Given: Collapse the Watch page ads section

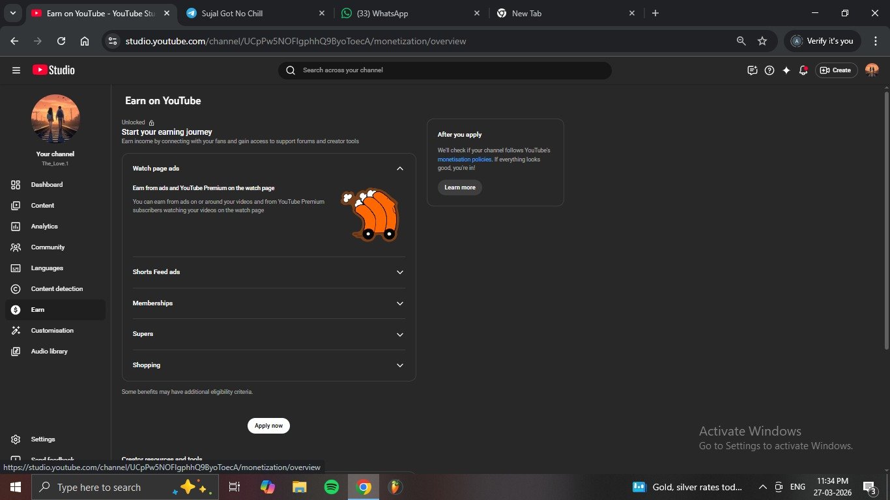Looking at the screenshot, I should click(x=400, y=169).
